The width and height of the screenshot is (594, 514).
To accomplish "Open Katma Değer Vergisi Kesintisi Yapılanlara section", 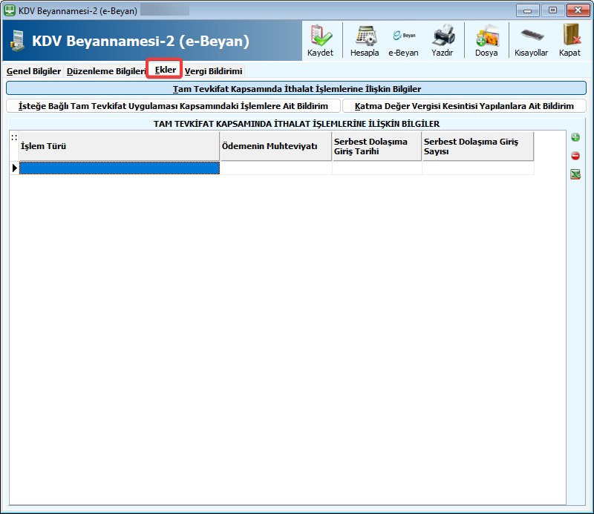I will [x=464, y=106].
